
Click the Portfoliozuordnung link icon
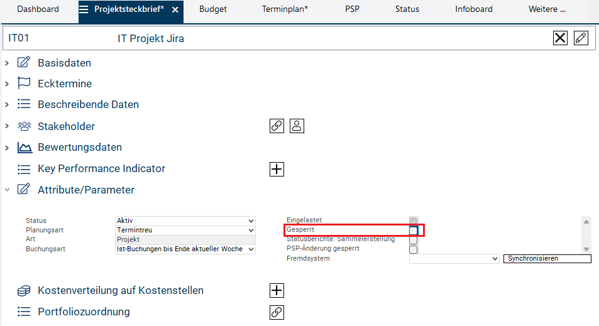[x=277, y=312]
